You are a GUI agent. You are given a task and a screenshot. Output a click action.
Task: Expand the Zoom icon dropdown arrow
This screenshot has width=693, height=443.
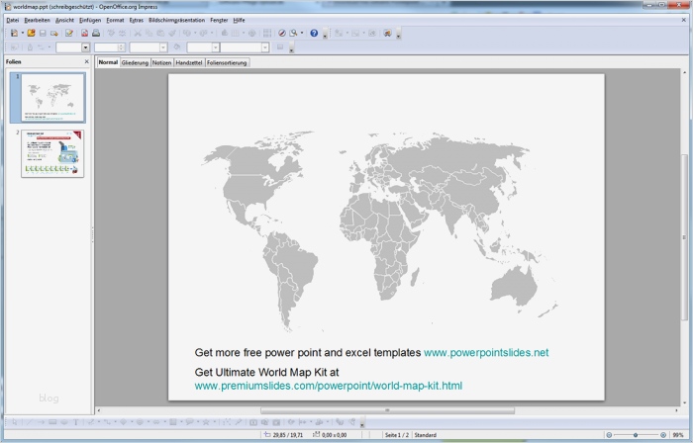302,33
